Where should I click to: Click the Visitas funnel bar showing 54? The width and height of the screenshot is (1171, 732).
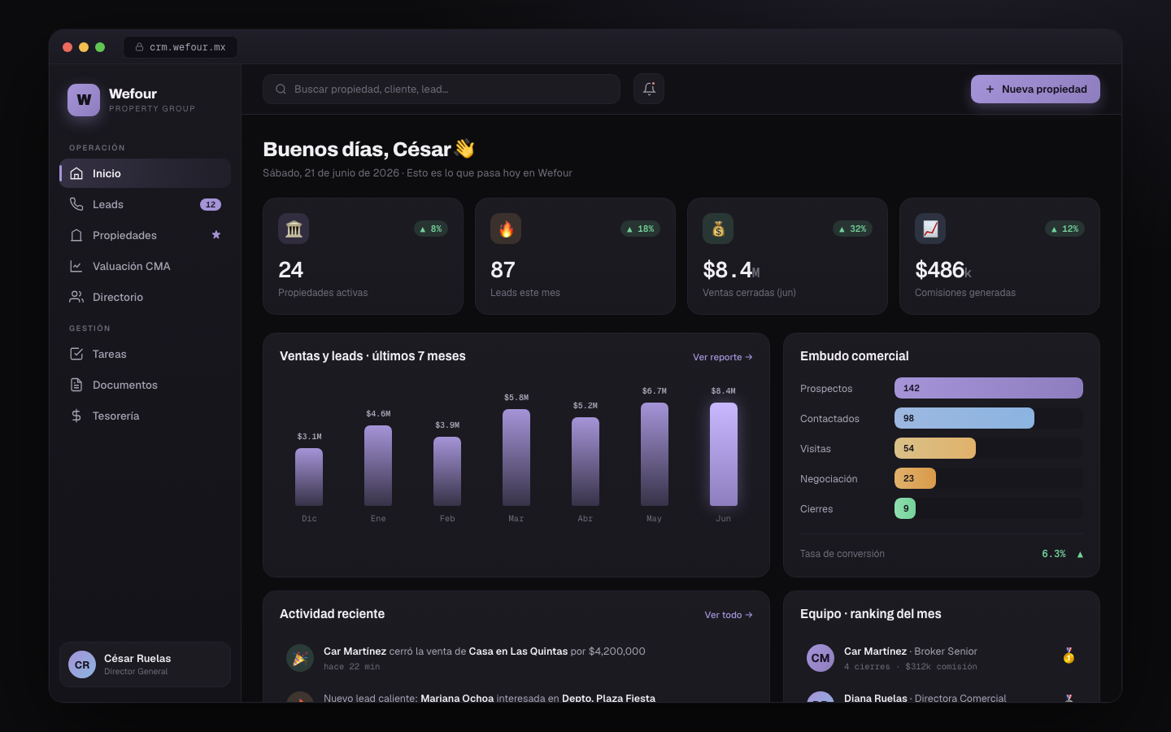935,448
